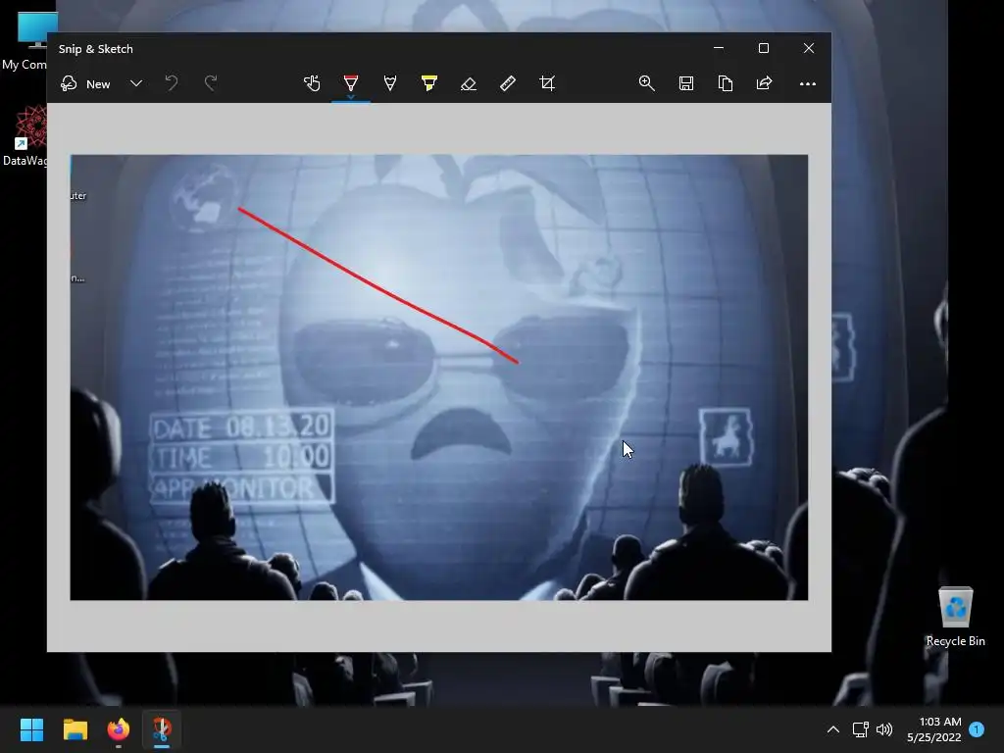Open File Explorer from taskbar

(x=75, y=729)
